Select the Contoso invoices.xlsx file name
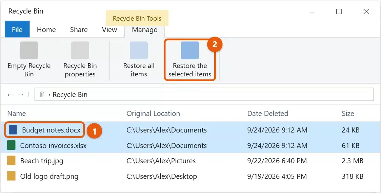Image resolution: width=381 pixels, height=193 pixels. coord(53,145)
